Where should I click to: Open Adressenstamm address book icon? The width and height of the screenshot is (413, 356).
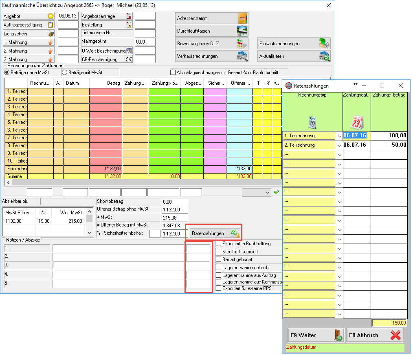pyautogui.click(x=242, y=18)
